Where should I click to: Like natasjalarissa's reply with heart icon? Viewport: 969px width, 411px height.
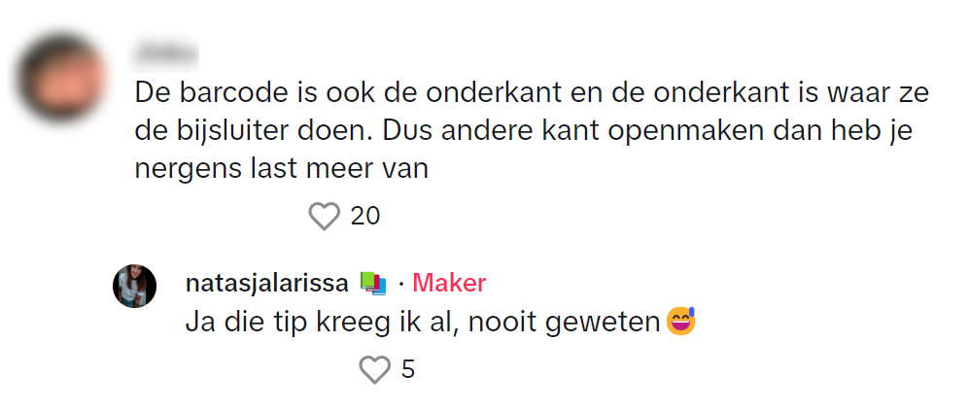(x=374, y=369)
